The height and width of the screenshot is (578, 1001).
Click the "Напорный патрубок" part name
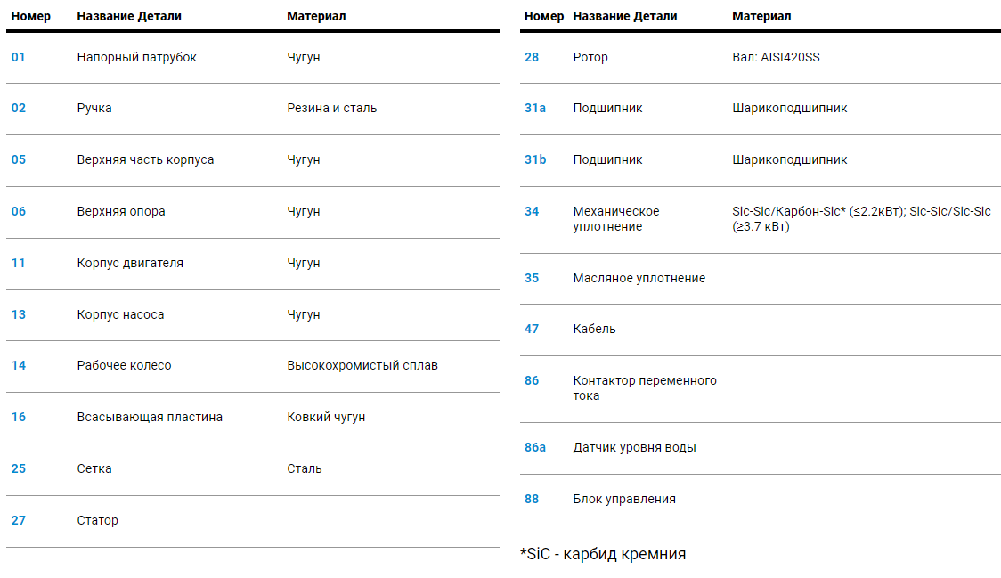pyautogui.click(x=137, y=57)
